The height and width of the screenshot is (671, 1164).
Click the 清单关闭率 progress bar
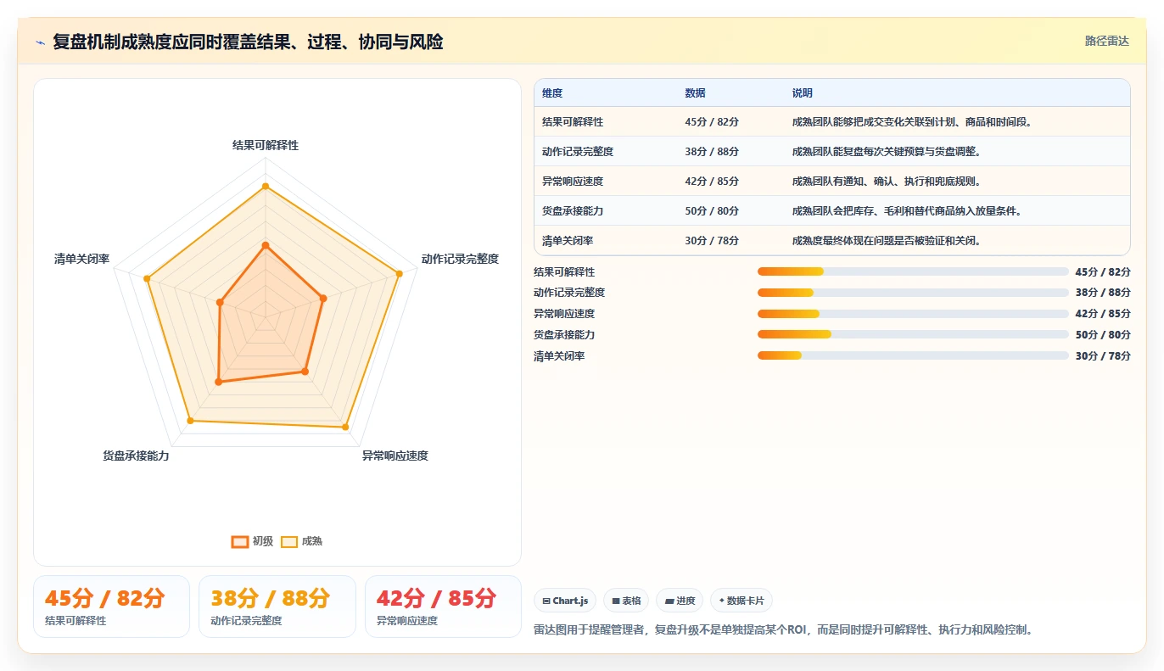point(913,355)
